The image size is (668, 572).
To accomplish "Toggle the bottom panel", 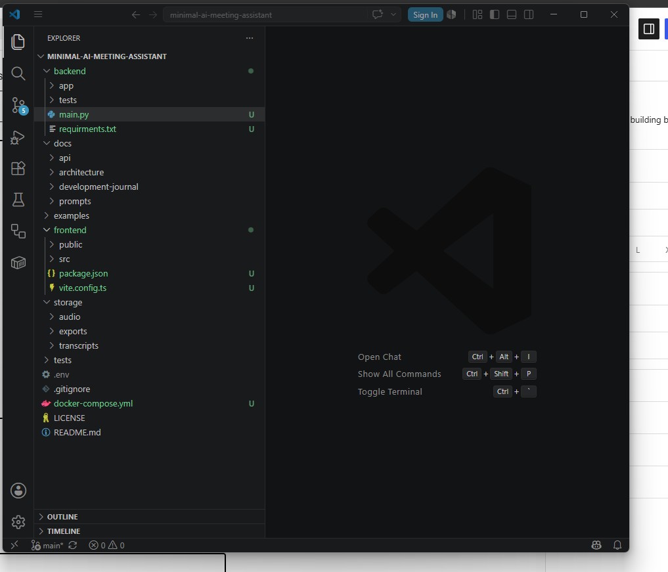I will coord(512,15).
